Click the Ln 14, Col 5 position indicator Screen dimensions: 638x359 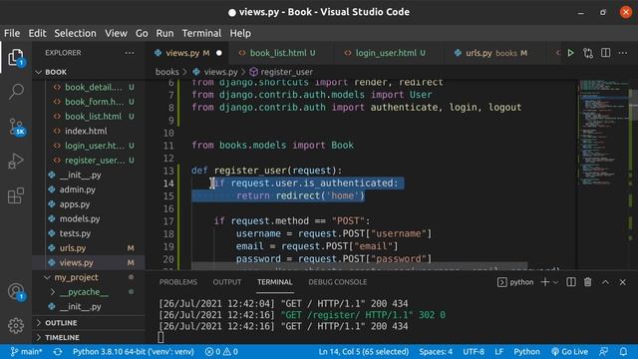pos(363,352)
